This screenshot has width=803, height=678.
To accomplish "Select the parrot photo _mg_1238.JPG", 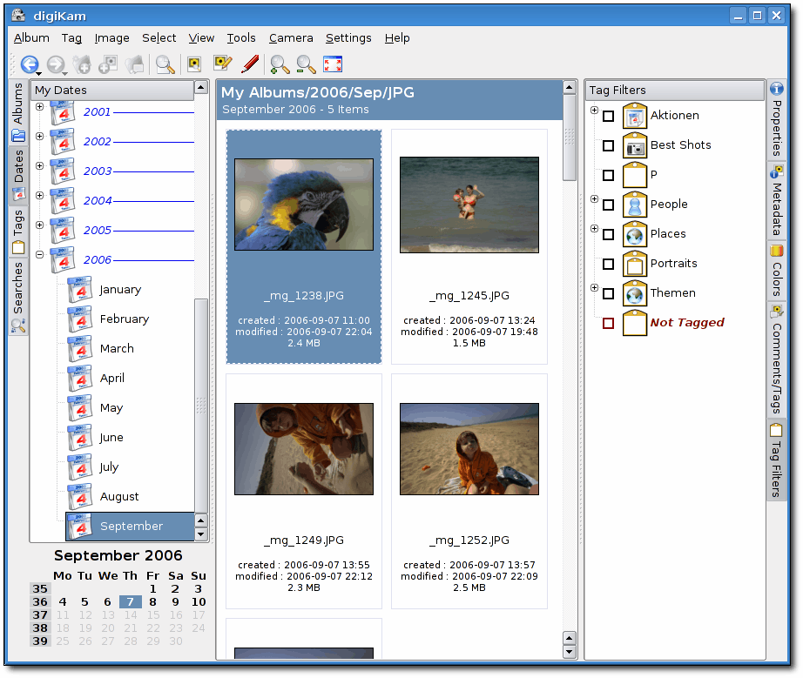I will pos(304,205).
